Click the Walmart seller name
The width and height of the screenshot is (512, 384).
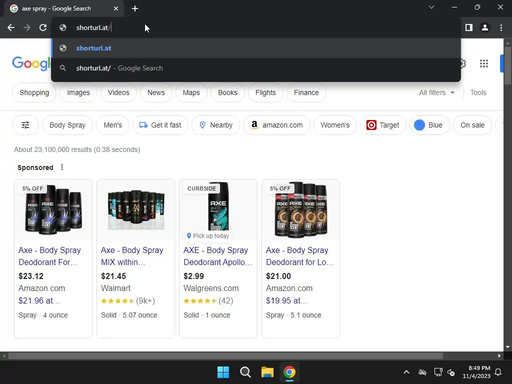(115, 288)
